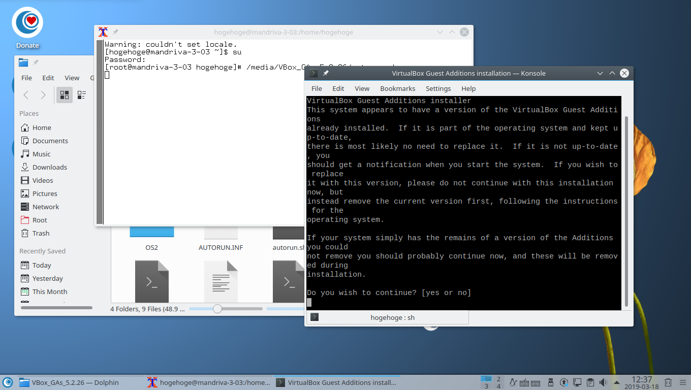Switch to VirtualBox Guest Additions taskbar entry
The width and height of the screenshot is (691, 390).
coord(337,382)
